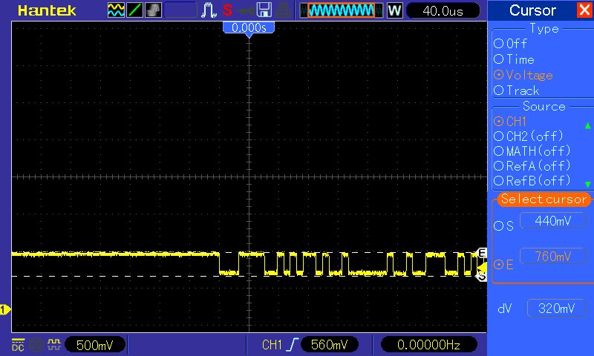Click the 40.0us timebase readout

tap(443, 10)
